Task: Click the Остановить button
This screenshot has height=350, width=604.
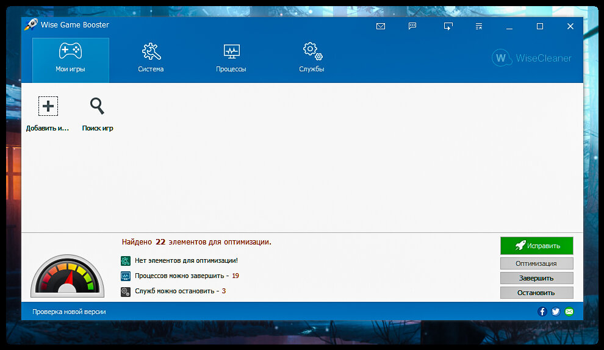Action: pyautogui.click(x=537, y=293)
